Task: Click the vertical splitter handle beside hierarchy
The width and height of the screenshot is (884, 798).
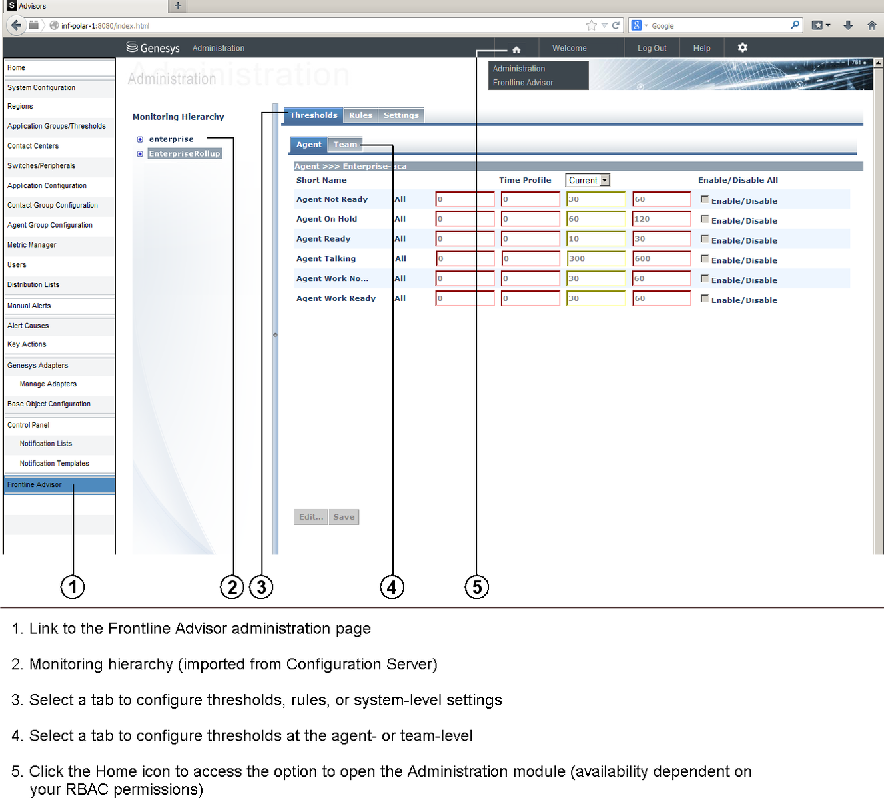Action: click(x=275, y=335)
